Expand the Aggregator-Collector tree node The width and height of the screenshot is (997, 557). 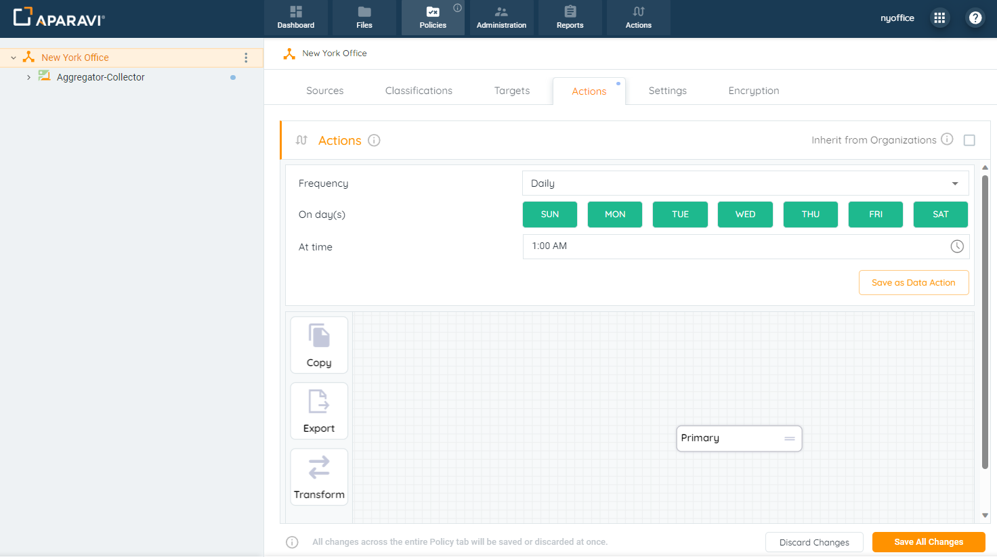[x=28, y=77]
